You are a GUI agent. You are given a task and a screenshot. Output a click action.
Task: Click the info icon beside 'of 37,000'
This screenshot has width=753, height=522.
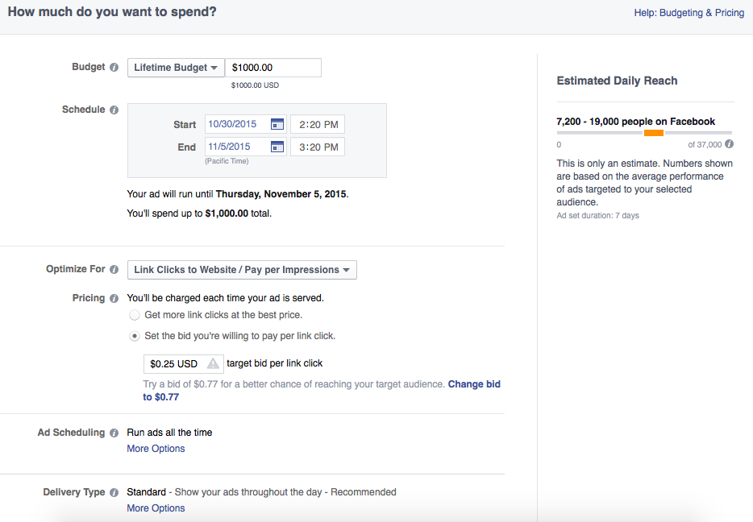[729, 144]
